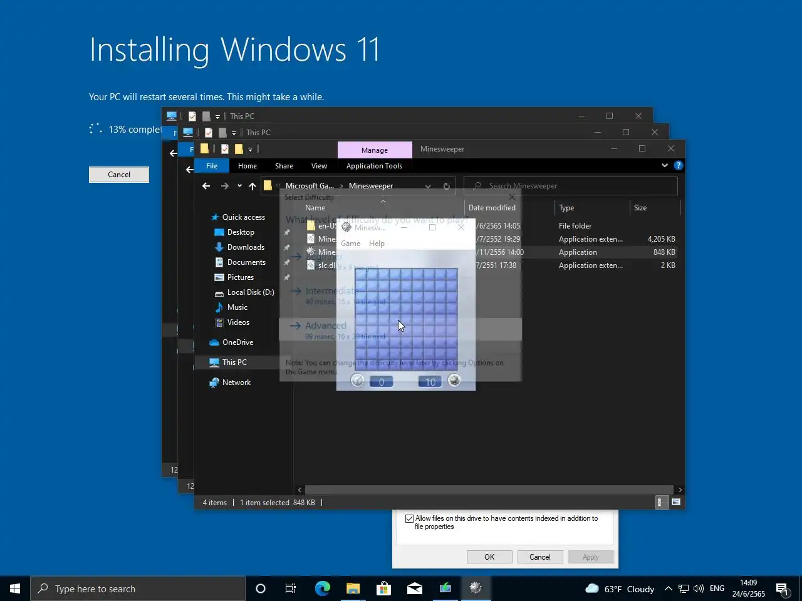Click the Microsoft Ga... breadcrumb in address bar

pos(310,186)
